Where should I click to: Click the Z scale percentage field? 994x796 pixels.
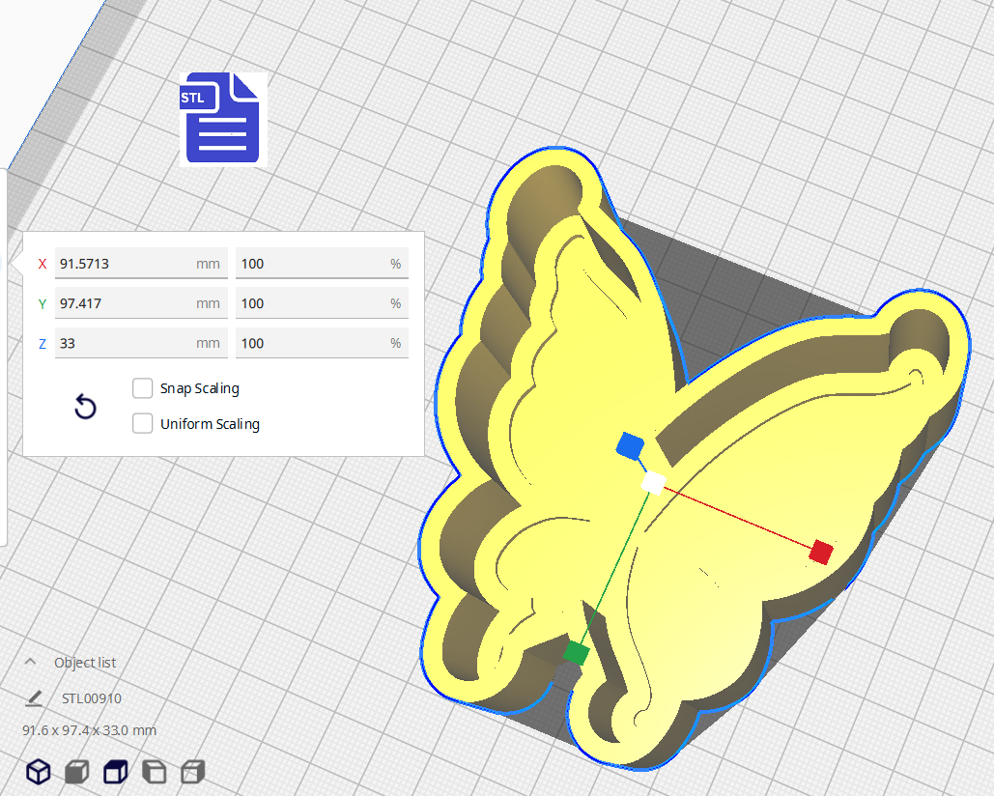pyautogui.click(x=311, y=343)
